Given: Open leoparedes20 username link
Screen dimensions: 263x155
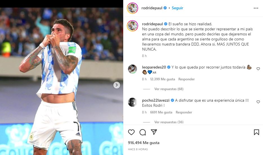Looking at the screenshot, I should [154, 67].
